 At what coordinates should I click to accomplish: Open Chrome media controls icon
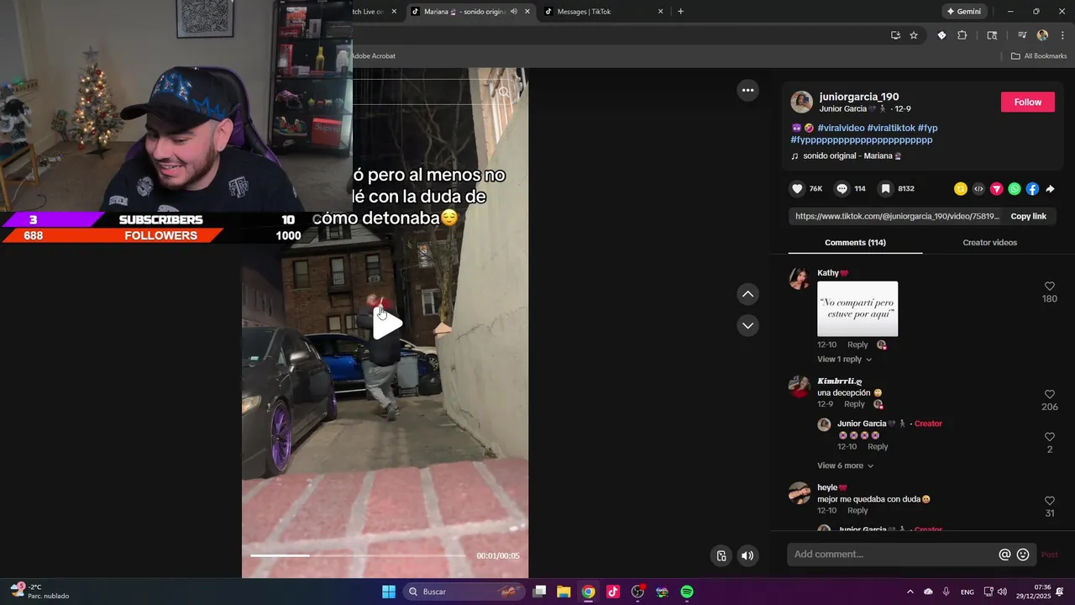pos(1021,35)
